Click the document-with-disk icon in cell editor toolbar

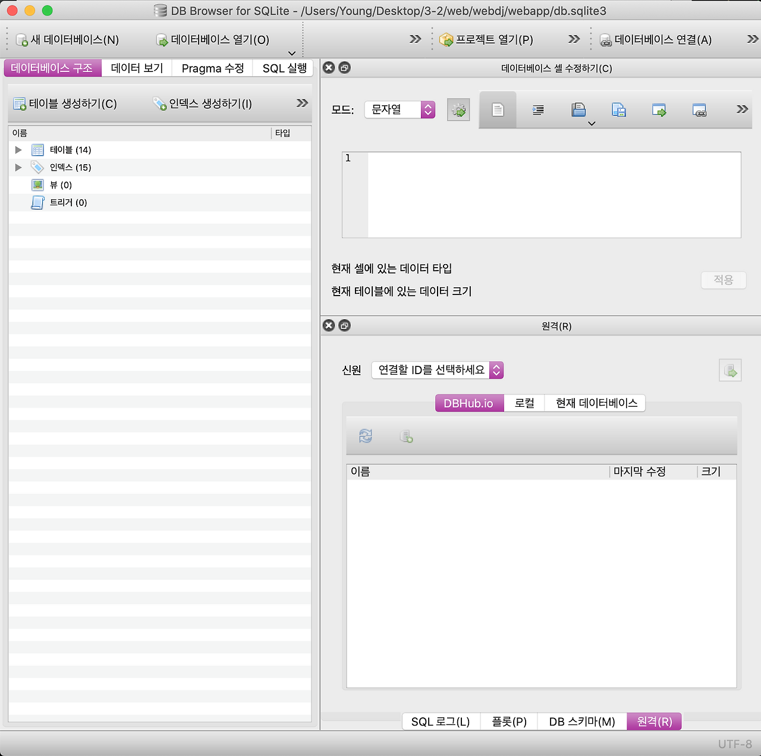click(619, 110)
